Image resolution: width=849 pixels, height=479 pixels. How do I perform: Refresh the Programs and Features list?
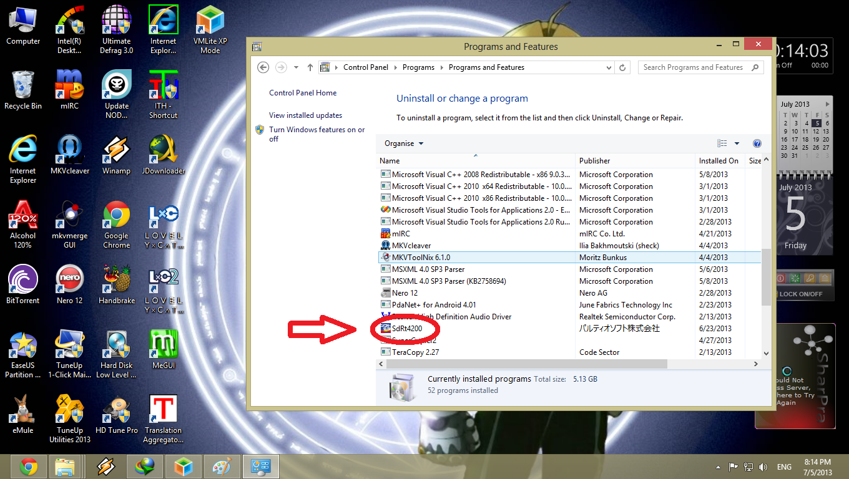[622, 67]
